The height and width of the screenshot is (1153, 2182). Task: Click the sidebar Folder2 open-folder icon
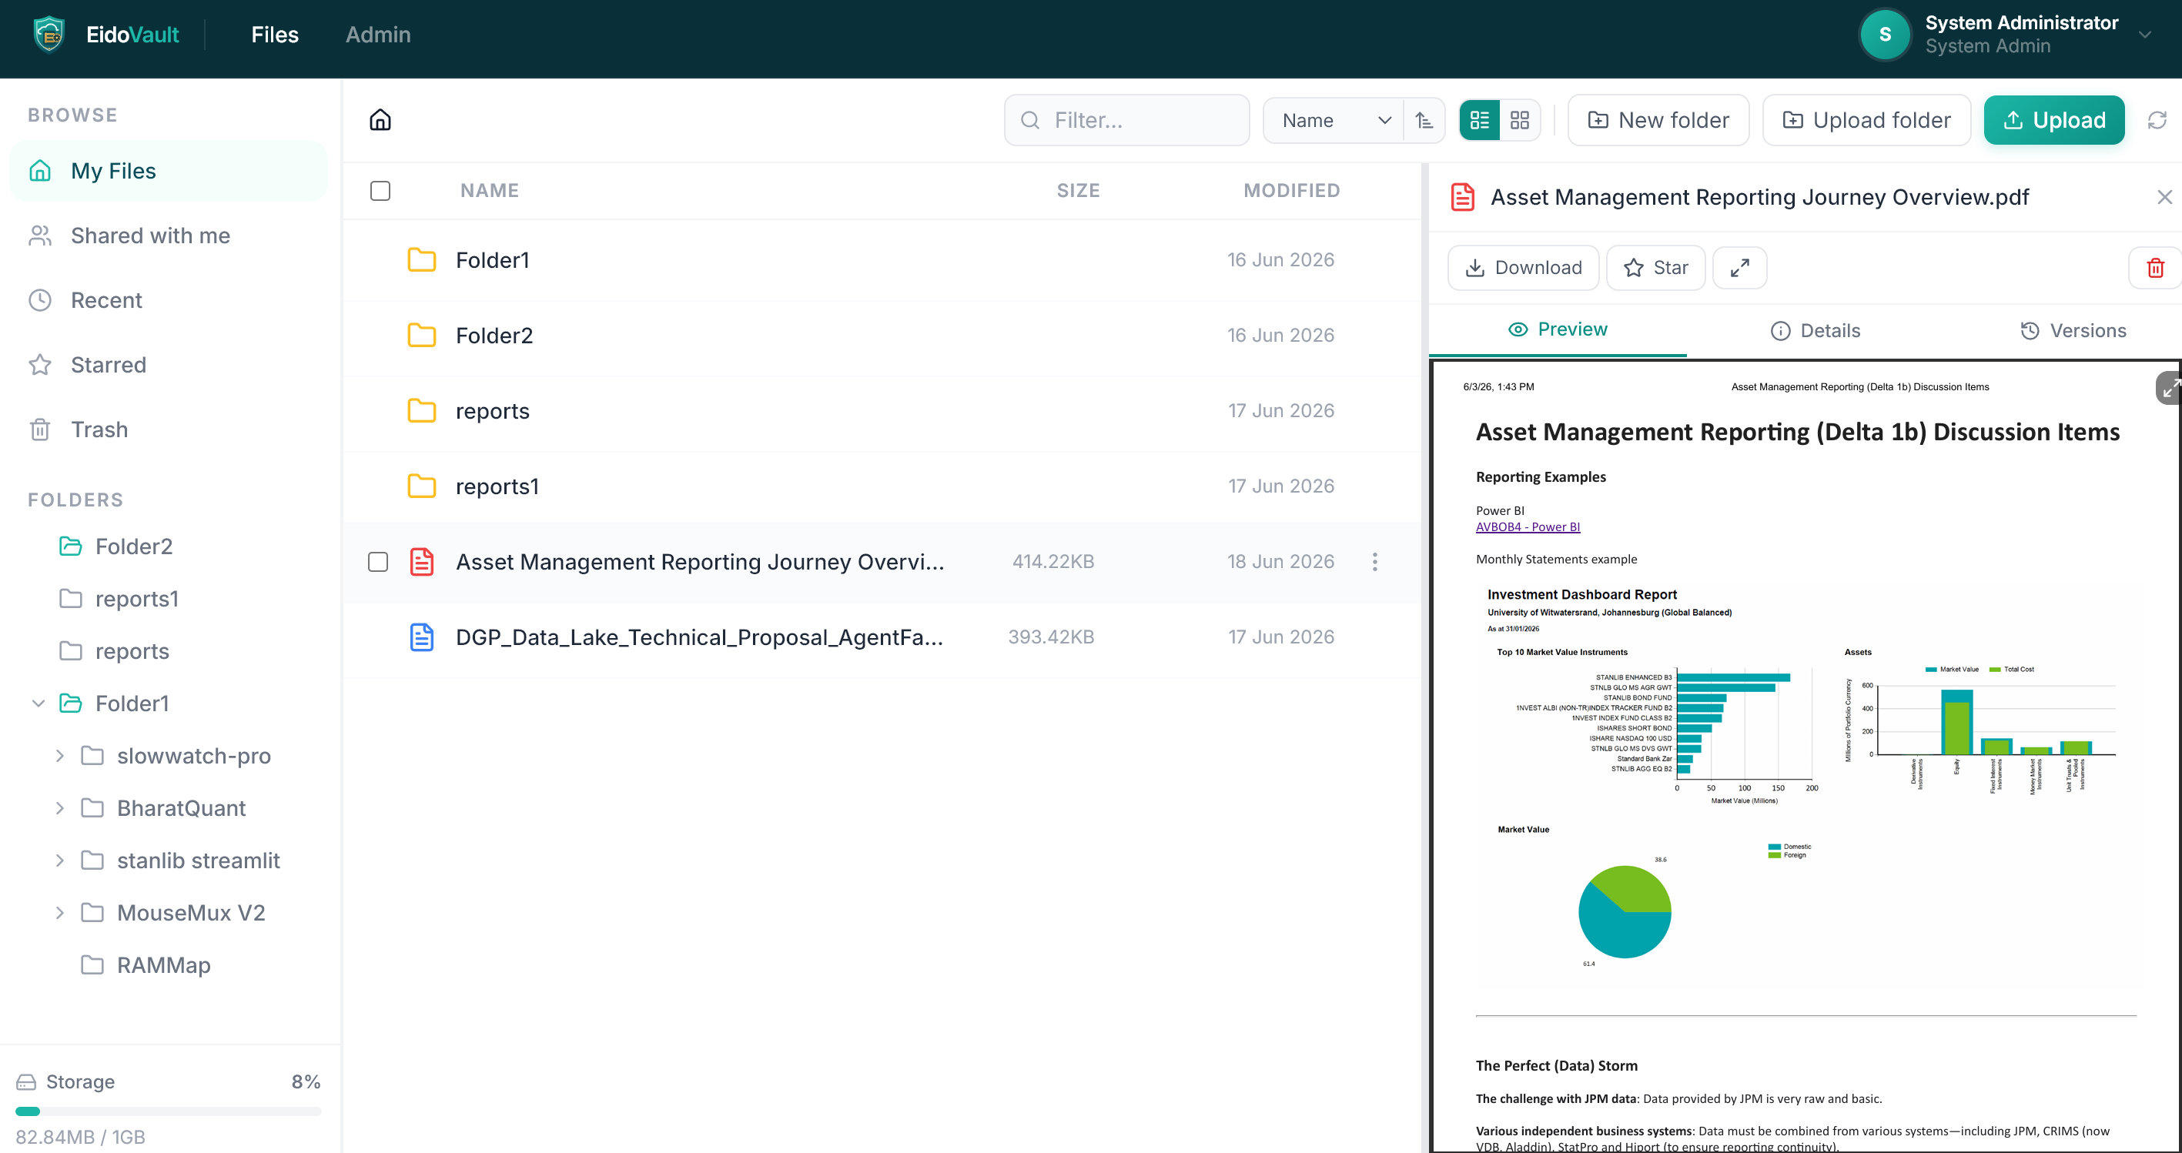point(71,546)
